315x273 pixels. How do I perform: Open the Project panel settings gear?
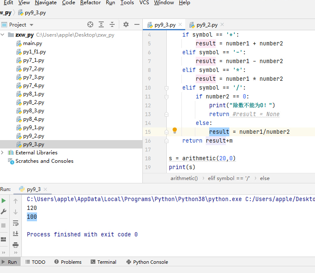click(x=126, y=24)
